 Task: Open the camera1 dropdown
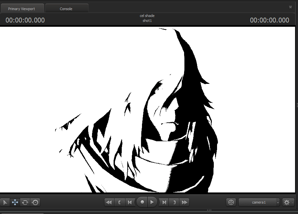pos(259,202)
